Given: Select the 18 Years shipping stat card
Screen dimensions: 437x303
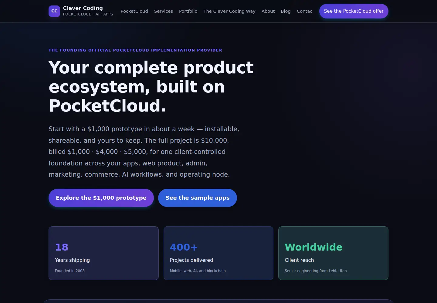Looking at the screenshot, I should (103, 253).
